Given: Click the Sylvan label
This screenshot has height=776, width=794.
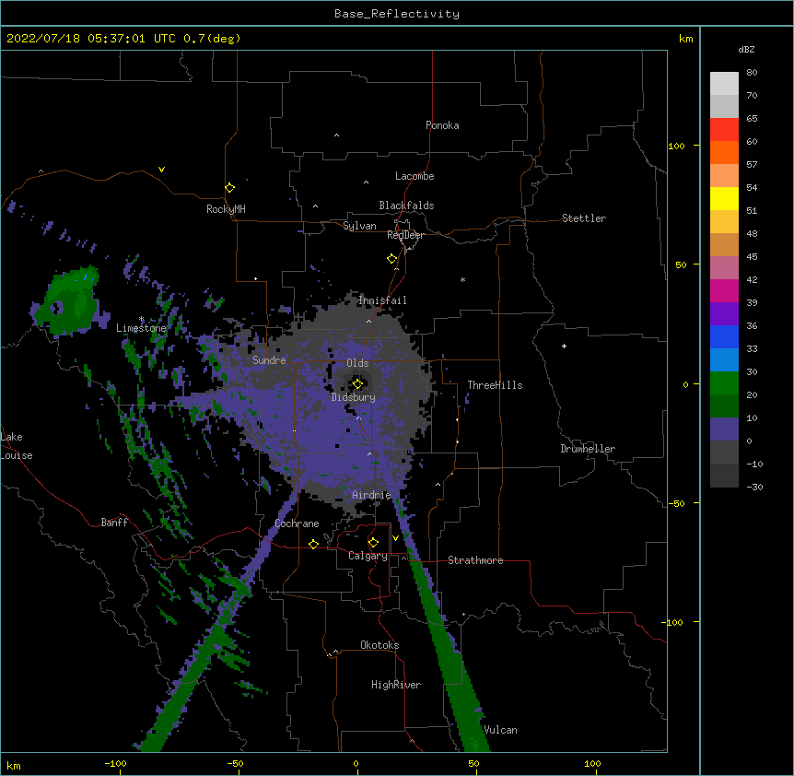Looking at the screenshot, I should click(x=359, y=226).
